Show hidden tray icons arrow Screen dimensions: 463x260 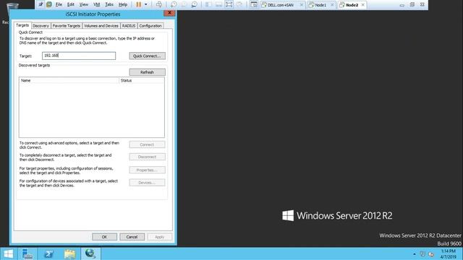coord(415,254)
